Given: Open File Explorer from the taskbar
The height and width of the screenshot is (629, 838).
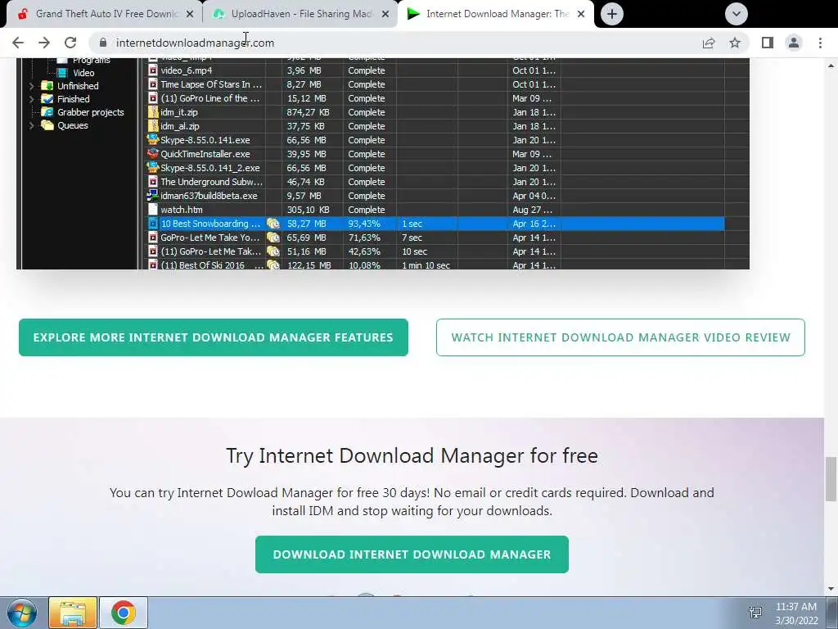Looking at the screenshot, I should (73, 613).
